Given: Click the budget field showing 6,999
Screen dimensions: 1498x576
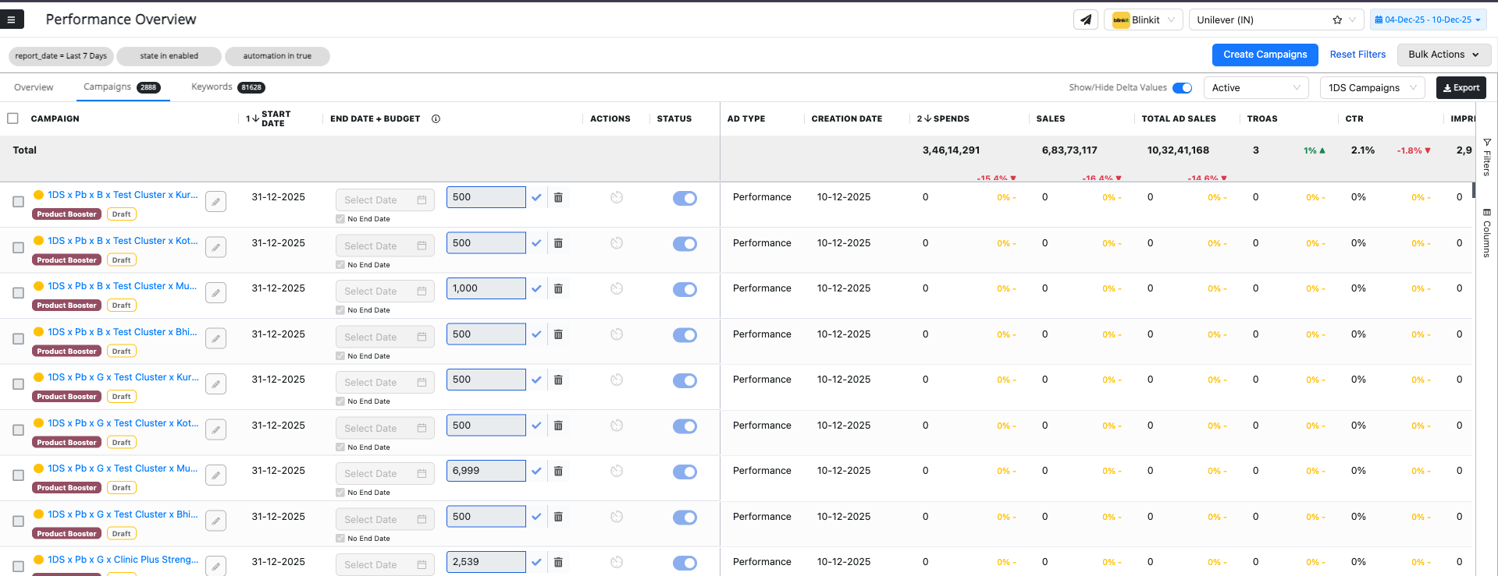Looking at the screenshot, I should 486,471.
